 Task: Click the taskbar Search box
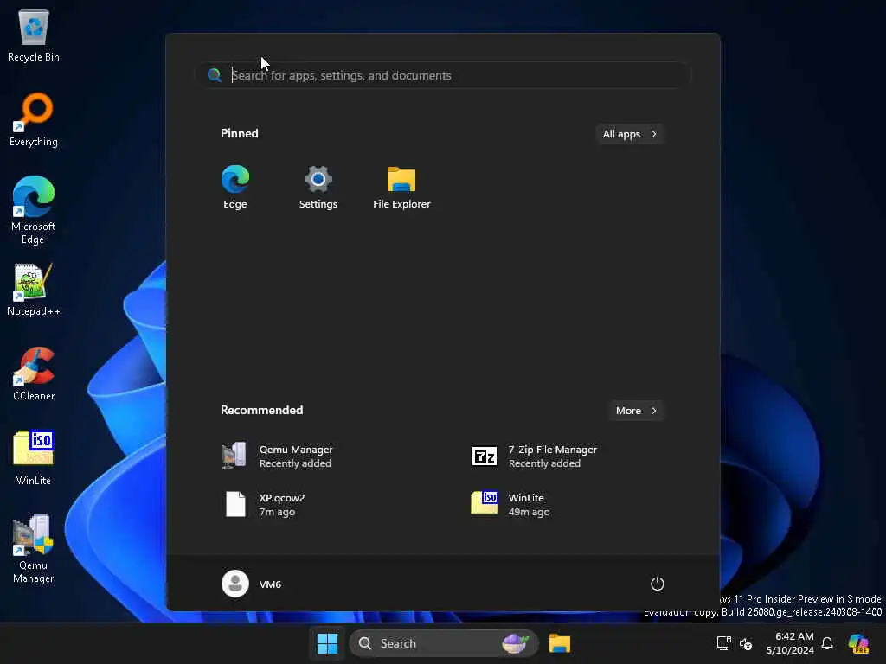(x=444, y=643)
